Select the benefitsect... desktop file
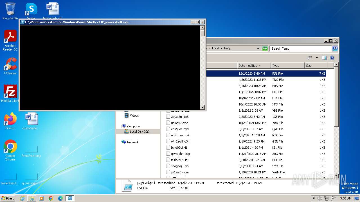This screenshot has width=360, height=202. tap(10, 178)
